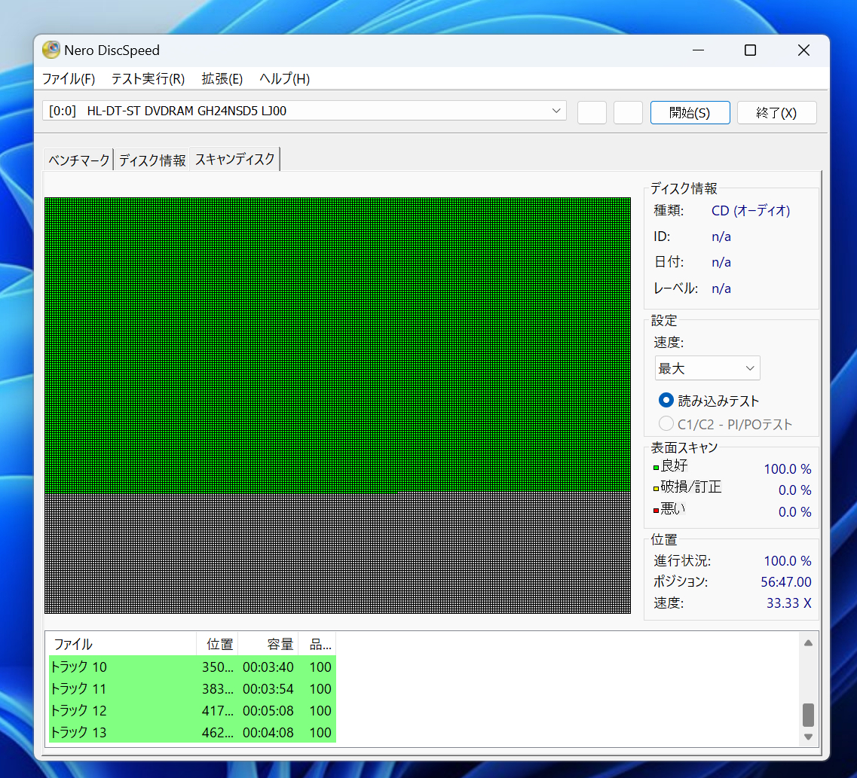
Task: Click the 56:47.00 position value
Action: point(786,582)
